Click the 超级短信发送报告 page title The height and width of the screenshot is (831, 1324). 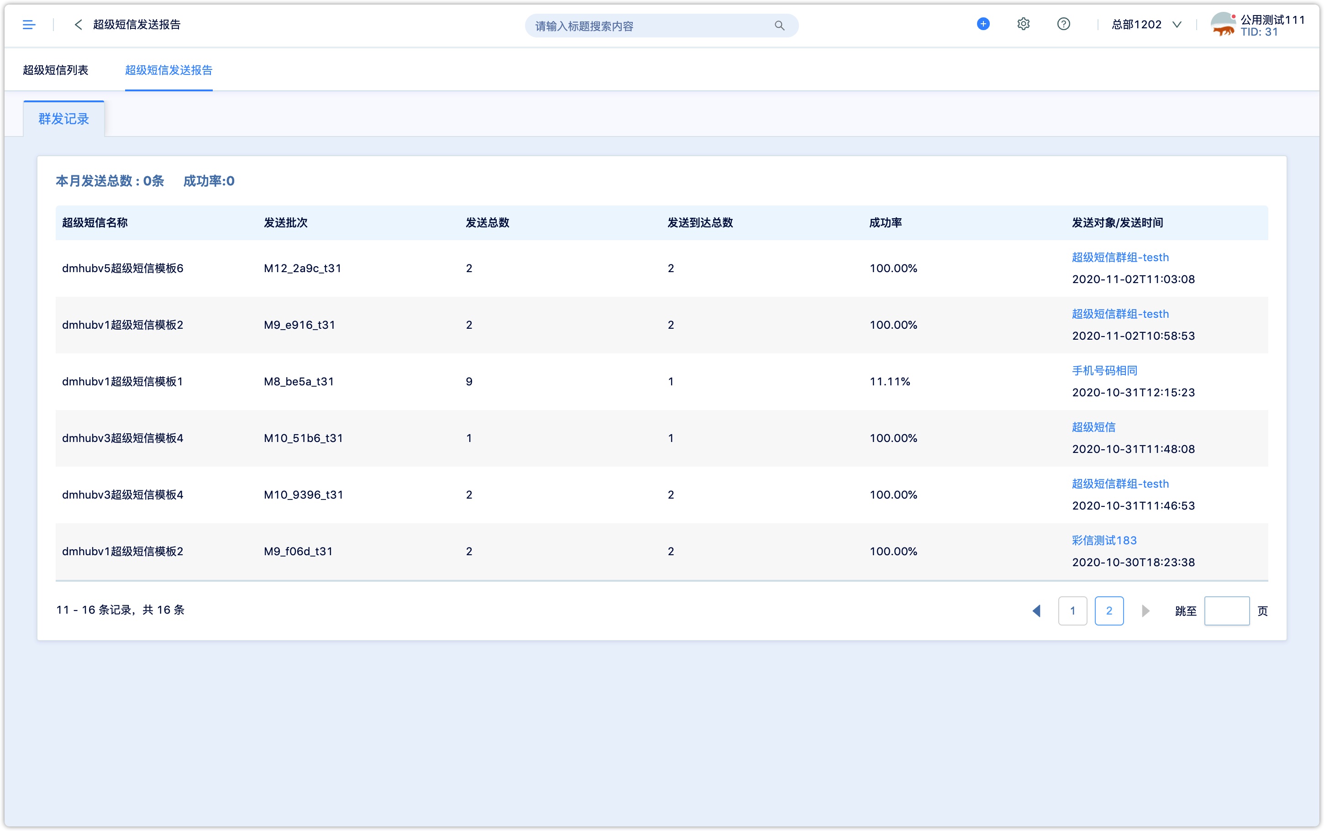(x=137, y=25)
